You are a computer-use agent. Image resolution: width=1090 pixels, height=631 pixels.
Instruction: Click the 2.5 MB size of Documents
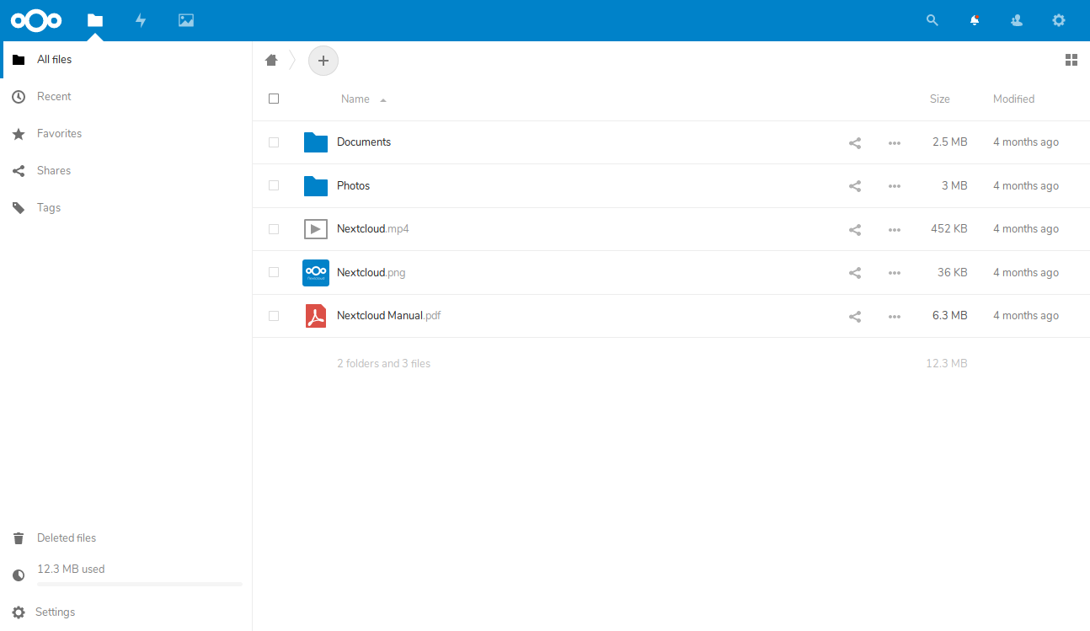[x=949, y=142]
